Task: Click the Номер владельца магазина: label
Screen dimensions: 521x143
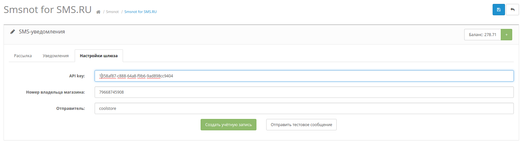Action: 55,92
